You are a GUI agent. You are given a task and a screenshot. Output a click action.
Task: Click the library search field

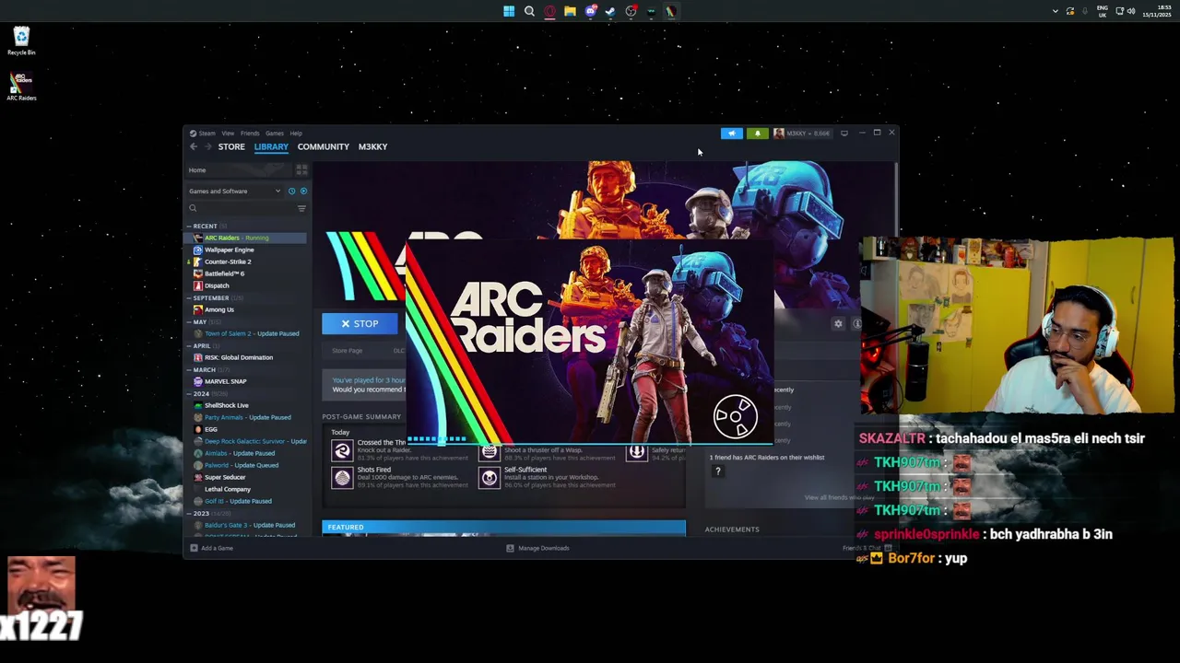240,208
